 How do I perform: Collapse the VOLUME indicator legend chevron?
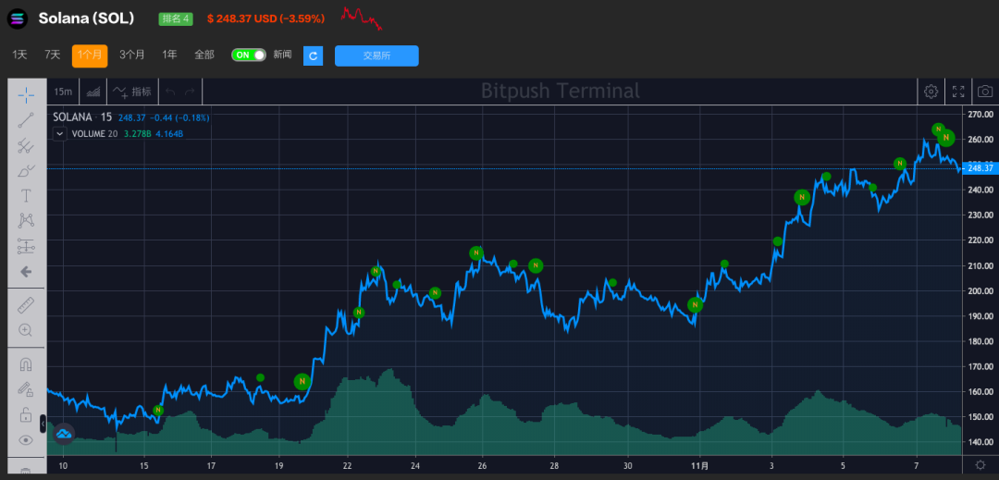click(x=60, y=134)
